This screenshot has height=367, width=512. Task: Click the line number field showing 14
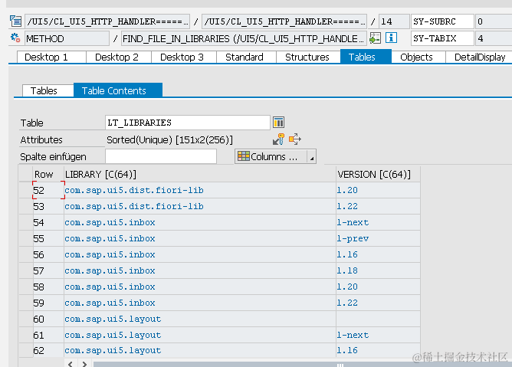click(x=394, y=21)
